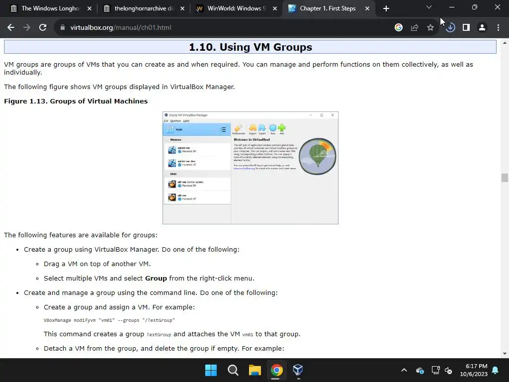Select the Chapter 1. First Steps tab

pos(328,8)
